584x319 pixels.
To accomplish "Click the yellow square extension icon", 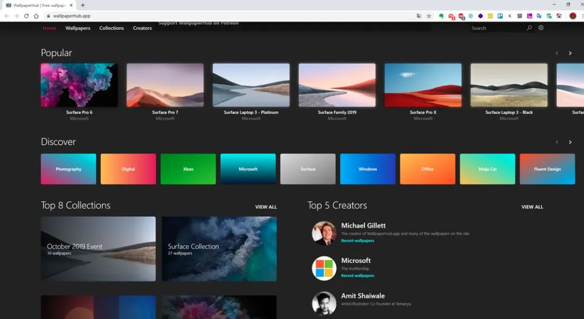I will pos(490,16).
